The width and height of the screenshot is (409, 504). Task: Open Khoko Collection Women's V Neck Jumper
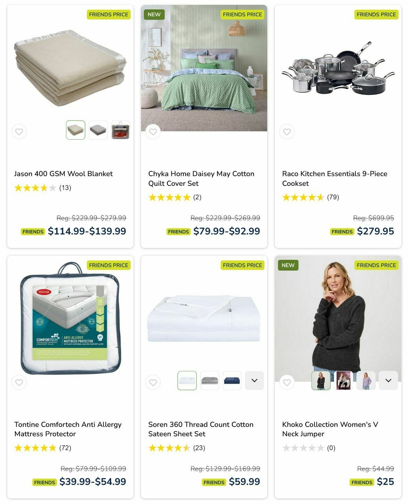coord(330,429)
